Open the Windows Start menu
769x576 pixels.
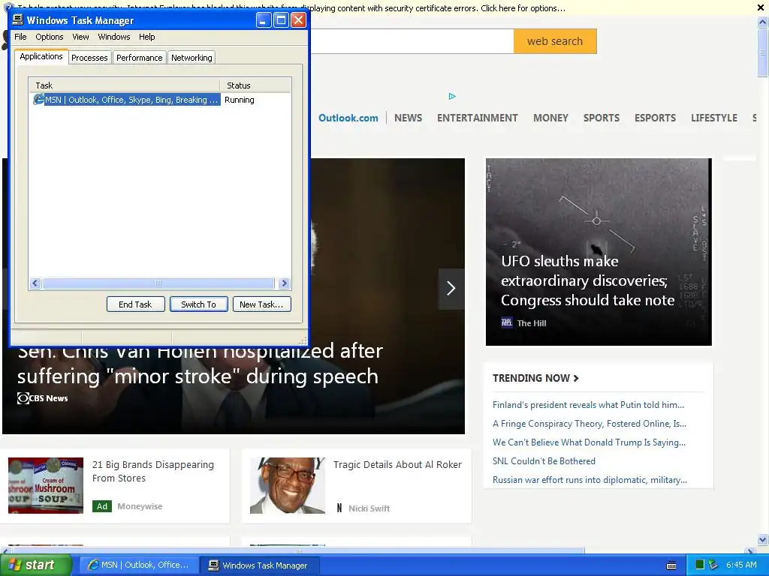[35, 565]
